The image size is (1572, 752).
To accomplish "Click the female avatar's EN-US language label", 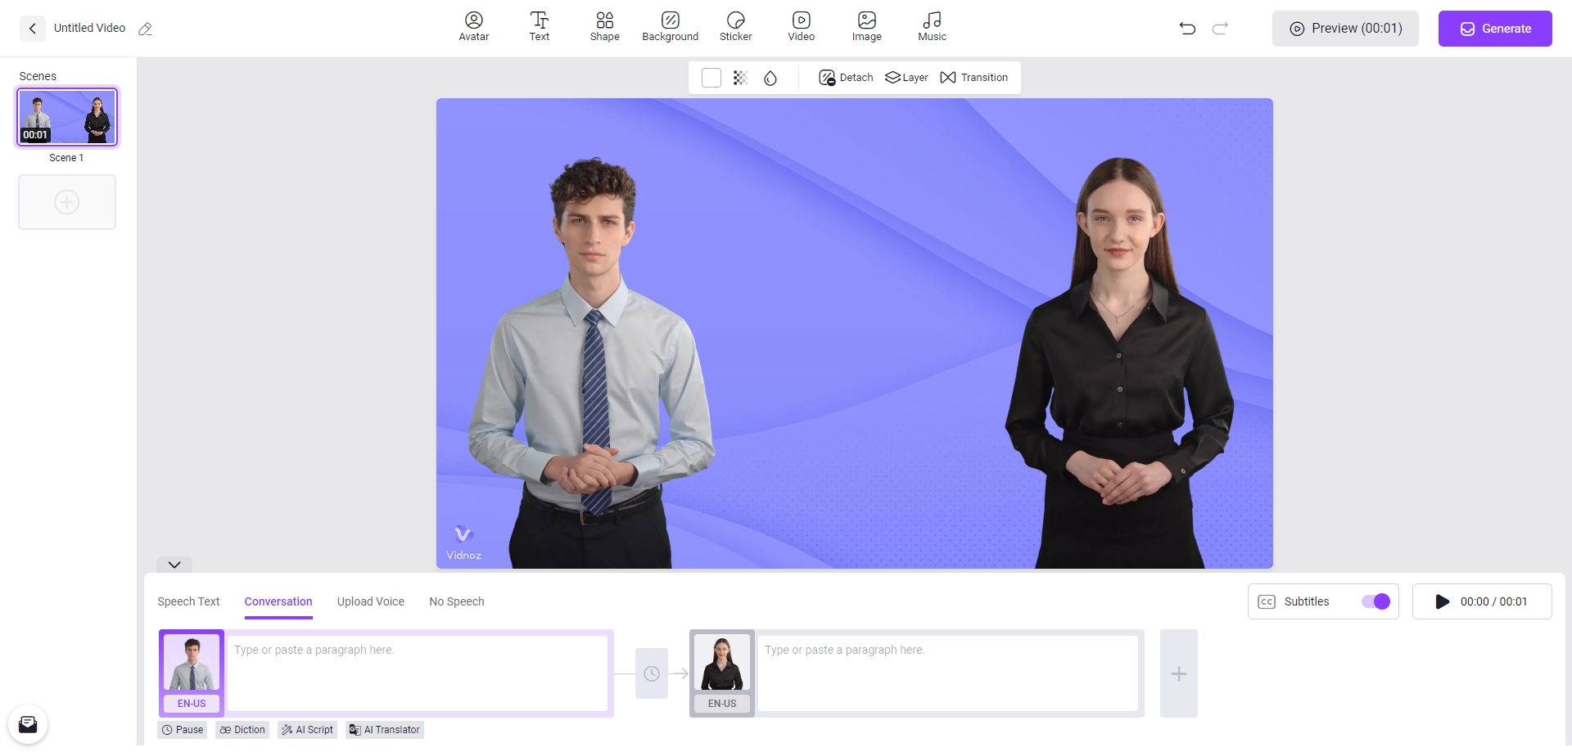I will (722, 704).
